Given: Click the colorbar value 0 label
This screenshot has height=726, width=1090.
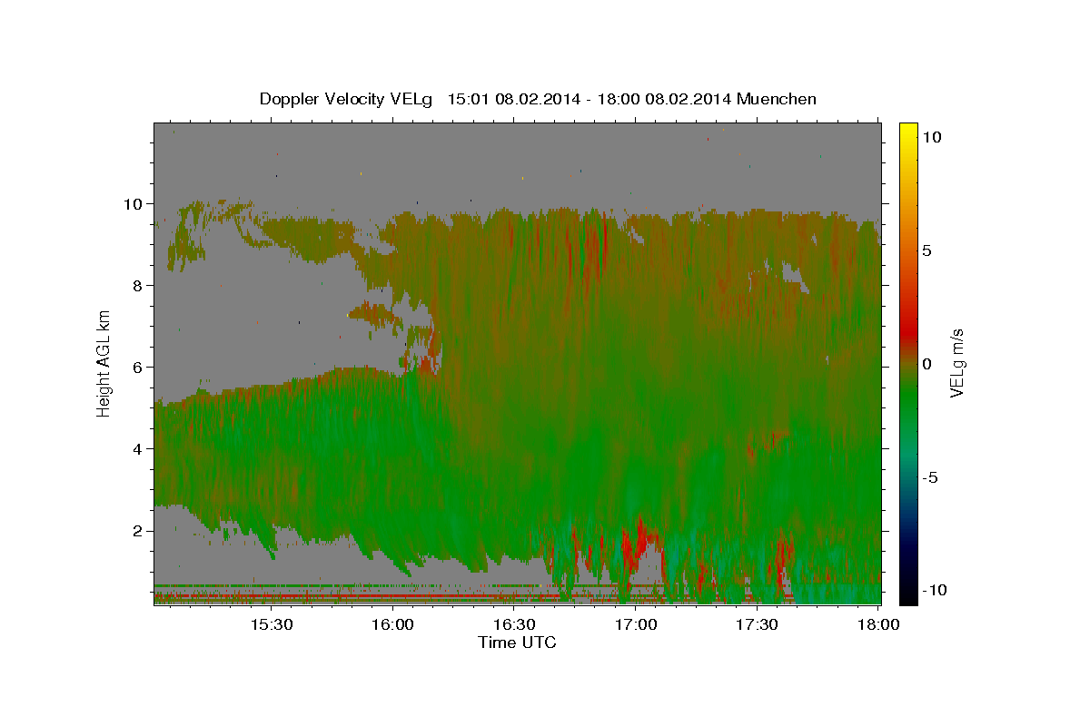Looking at the screenshot, I should (x=926, y=364).
